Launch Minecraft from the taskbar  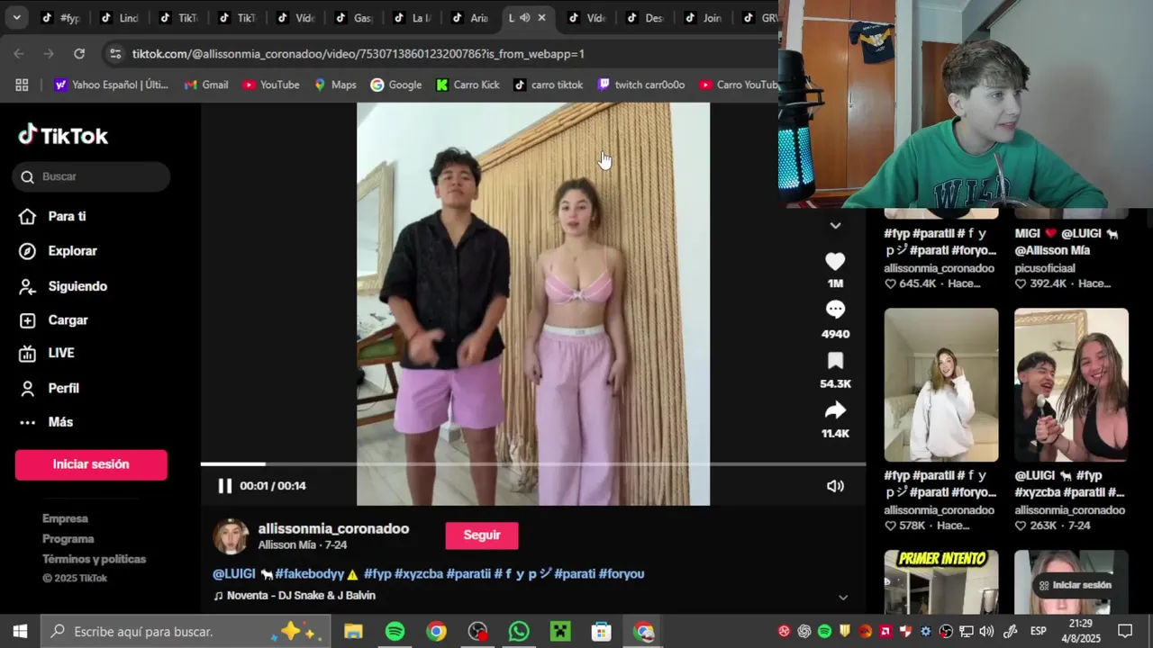coord(560,632)
